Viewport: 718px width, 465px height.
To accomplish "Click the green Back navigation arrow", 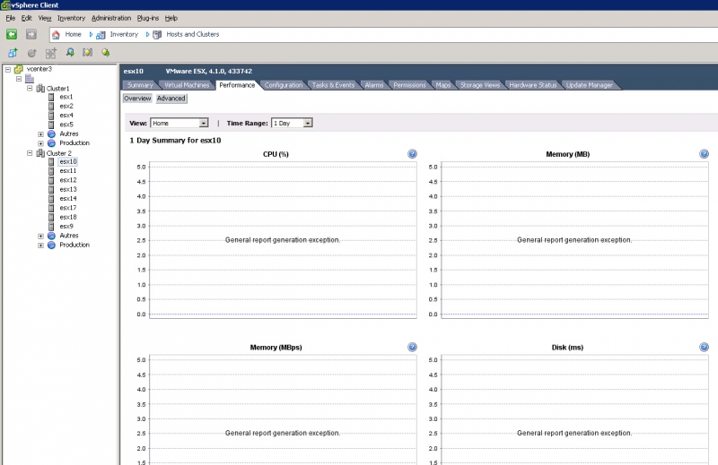I will 12,34.
